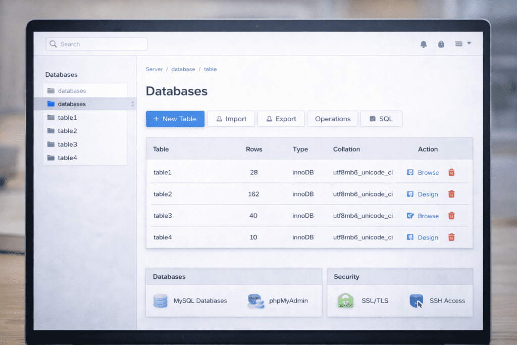Click the Import button

point(231,119)
